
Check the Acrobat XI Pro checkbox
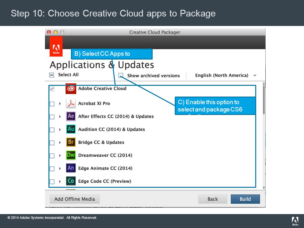click(x=52, y=104)
